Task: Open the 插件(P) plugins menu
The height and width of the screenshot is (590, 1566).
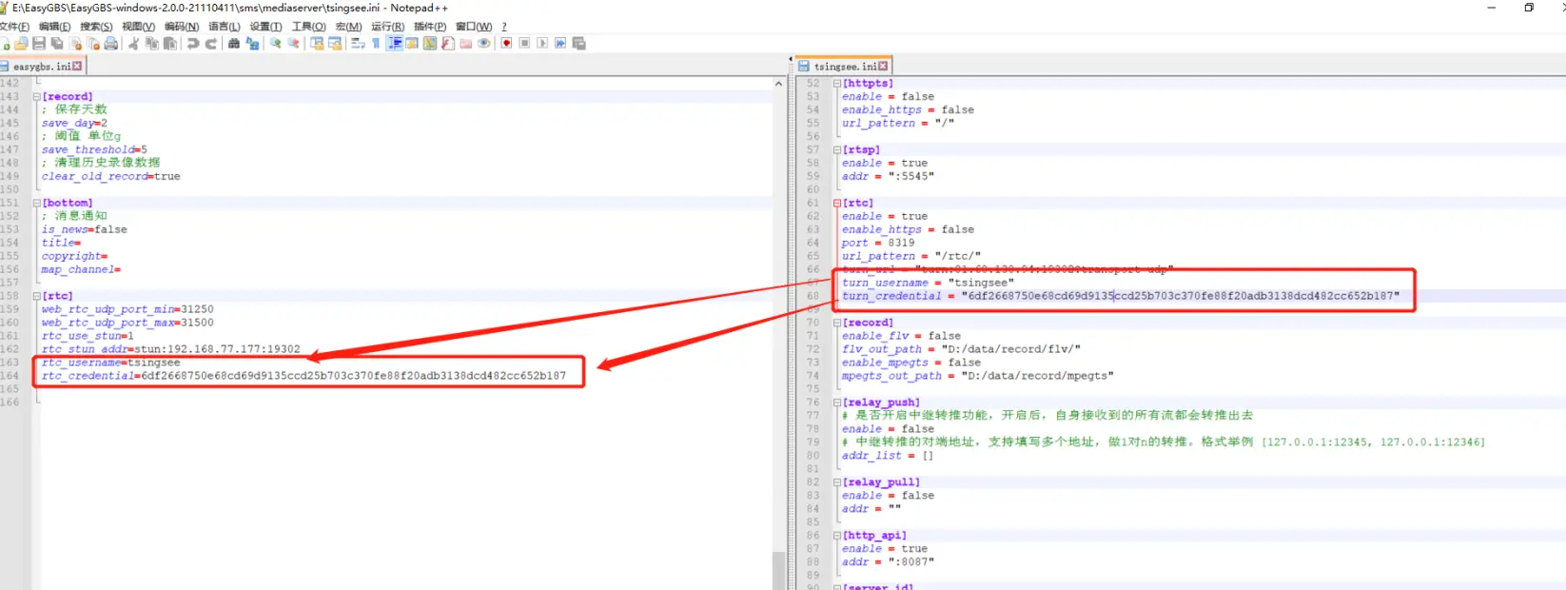Action: click(429, 27)
